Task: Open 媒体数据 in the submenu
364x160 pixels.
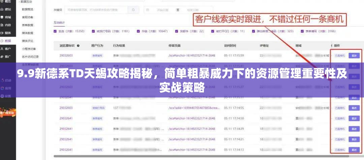Action: click(28, 33)
